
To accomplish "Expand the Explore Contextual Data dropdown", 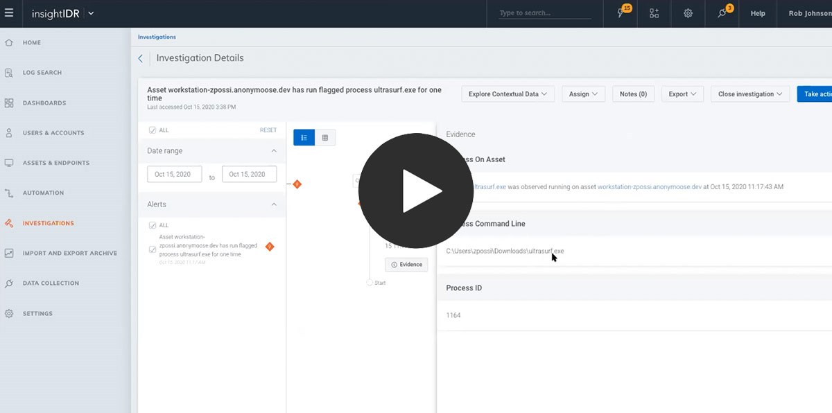I will coord(508,94).
